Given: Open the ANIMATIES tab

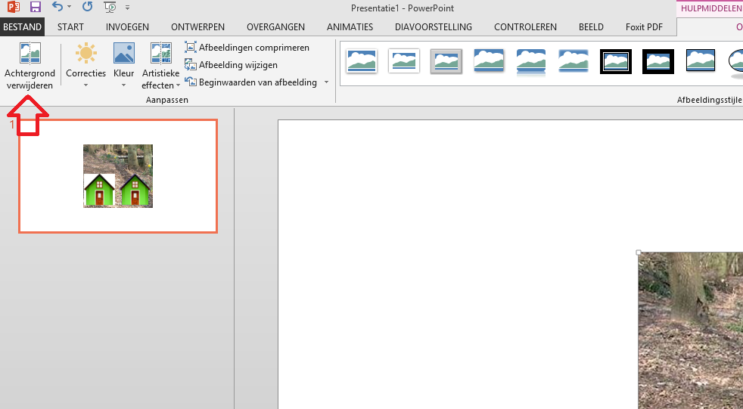Looking at the screenshot, I should point(350,27).
